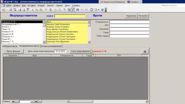
Task: Click the Print toolbar icon
Action: pos(20,10)
